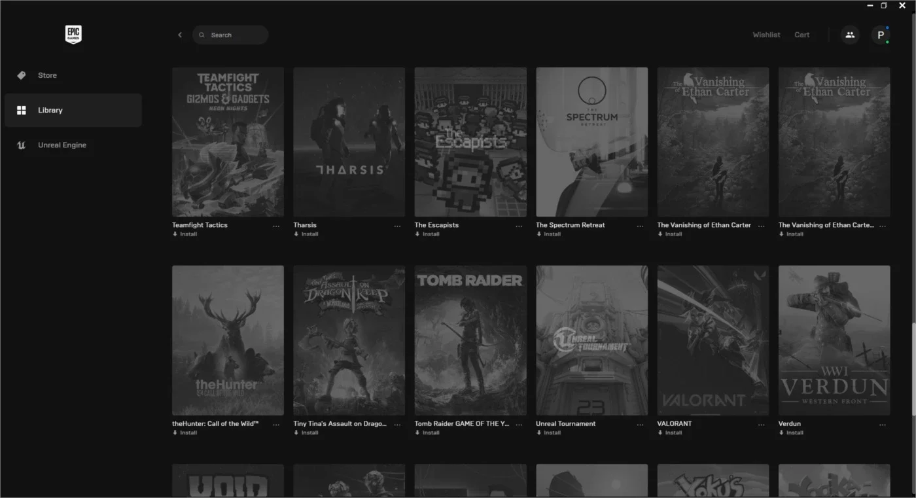Open the Cart page

[801, 35]
